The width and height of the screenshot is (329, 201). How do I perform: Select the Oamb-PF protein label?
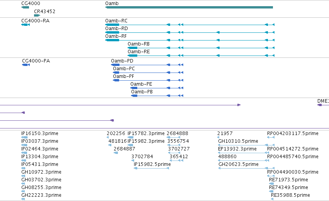[x=123, y=76]
